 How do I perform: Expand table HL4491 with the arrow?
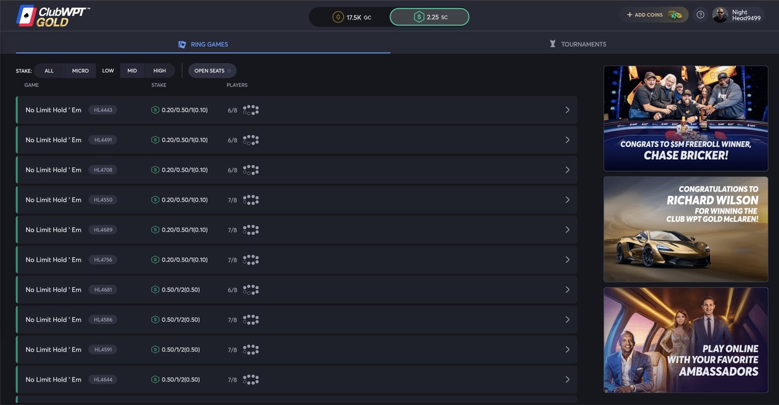click(x=567, y=140)
